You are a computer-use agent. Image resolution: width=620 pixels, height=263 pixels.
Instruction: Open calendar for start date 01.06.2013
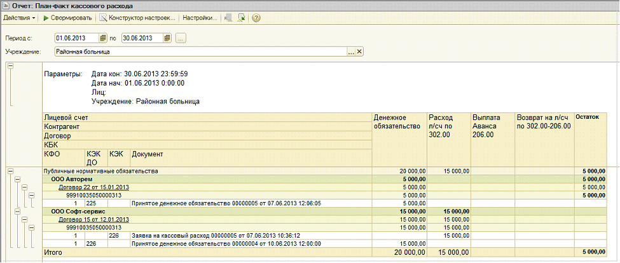click(x=102, y=38)
